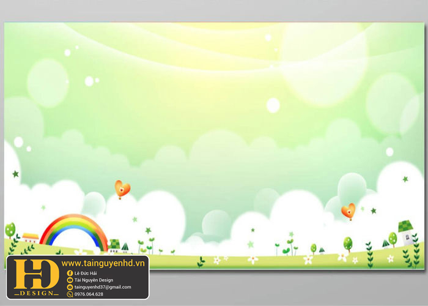Click the phone icon beside 0976.064.628
428x306 pixels.
coord(70,294)
